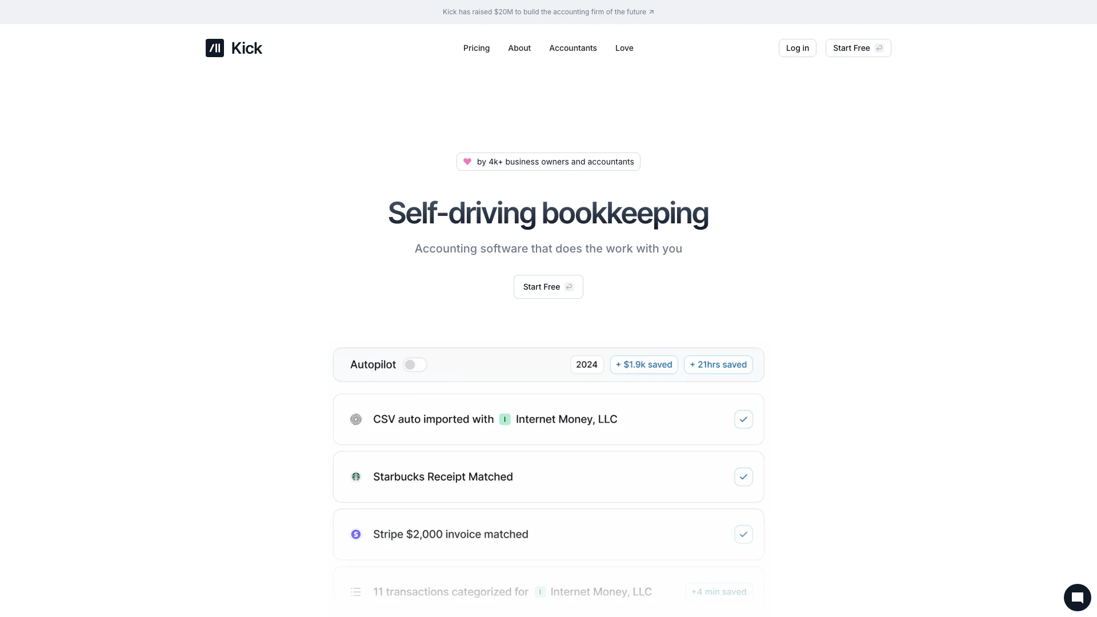
Task: Click the Kick logo icon
Action: click(x=214, y=48)
